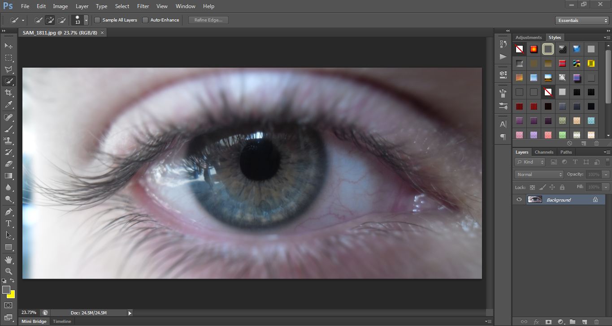
Task: Open the File menu
Action: coord(25,6)
